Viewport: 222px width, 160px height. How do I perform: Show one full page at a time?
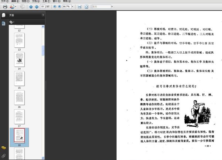(x=86, y=7)
